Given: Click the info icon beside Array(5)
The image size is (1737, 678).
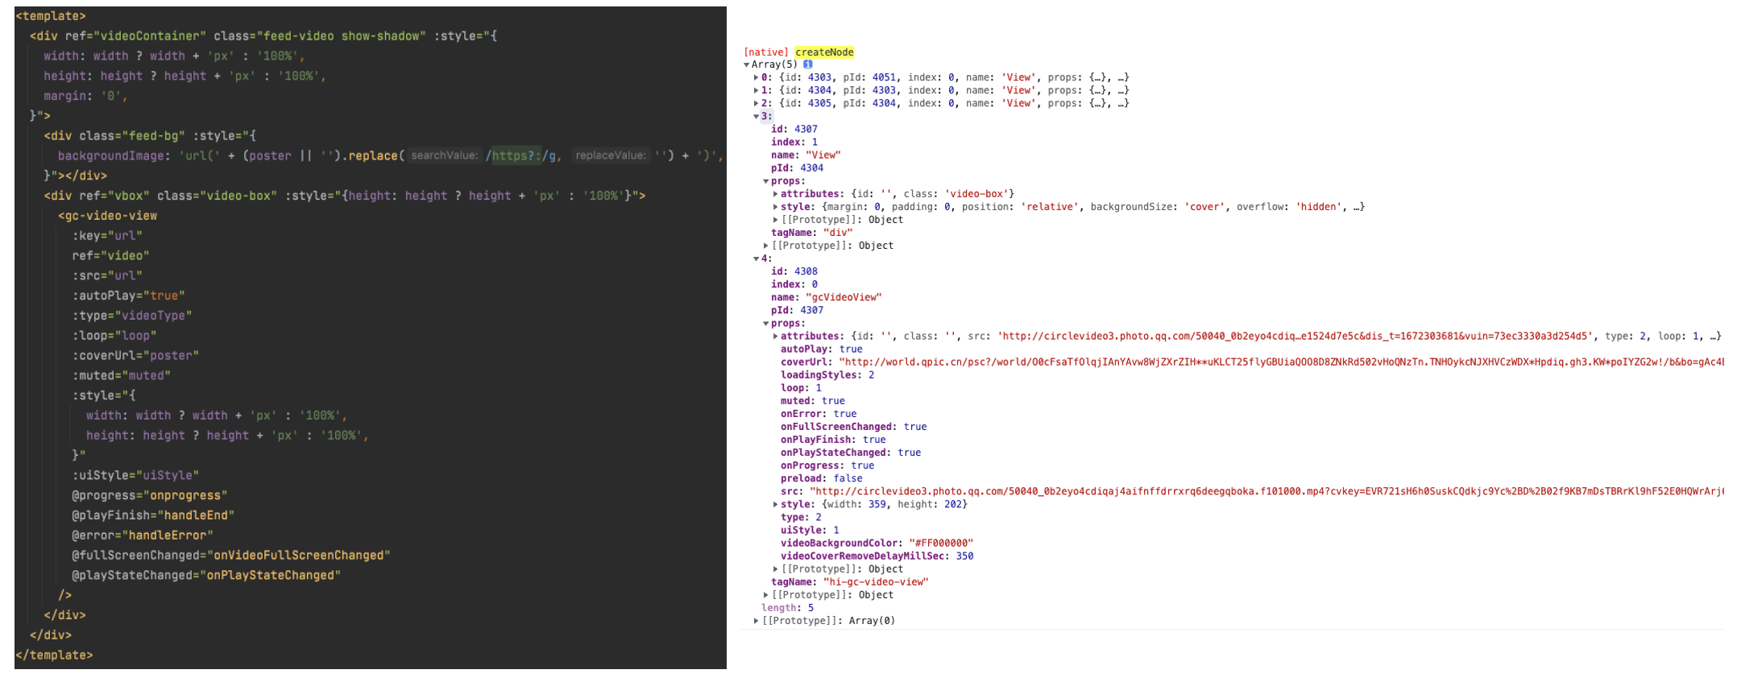Looking at the screenshot, I should (x=807, y=64).
